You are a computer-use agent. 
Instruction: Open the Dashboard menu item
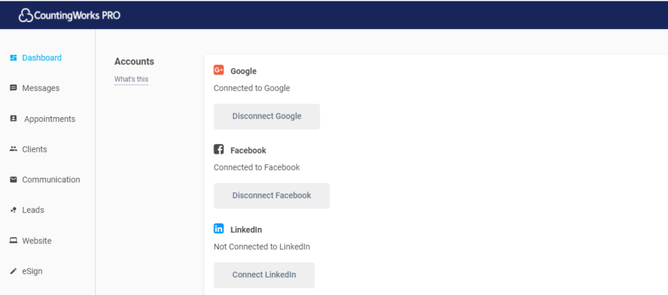(x=42, y=57)
